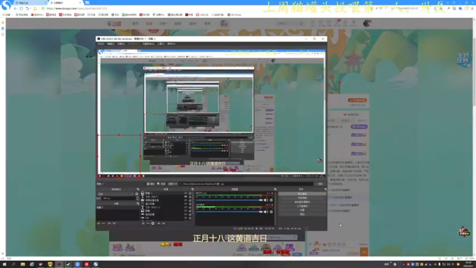Toggle lock on 视频采集设备 source
This screenshot has height=268, width=476.
[x=190, y=200]
